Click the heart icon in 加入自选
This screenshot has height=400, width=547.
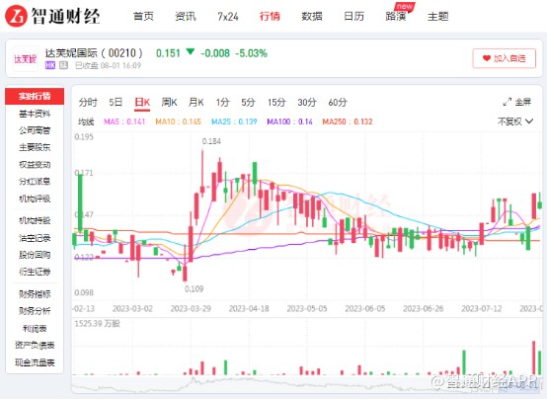(x=487, y=58)
